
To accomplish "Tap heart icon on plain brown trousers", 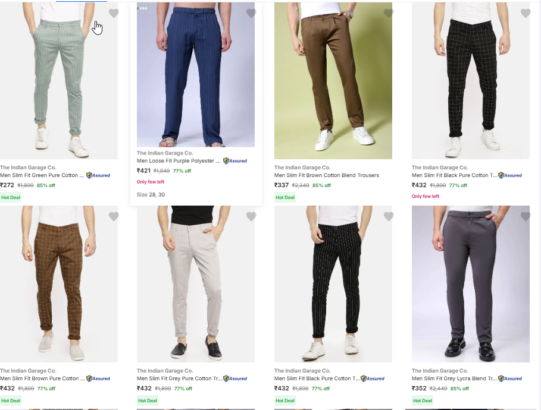I will coord(389,13).
